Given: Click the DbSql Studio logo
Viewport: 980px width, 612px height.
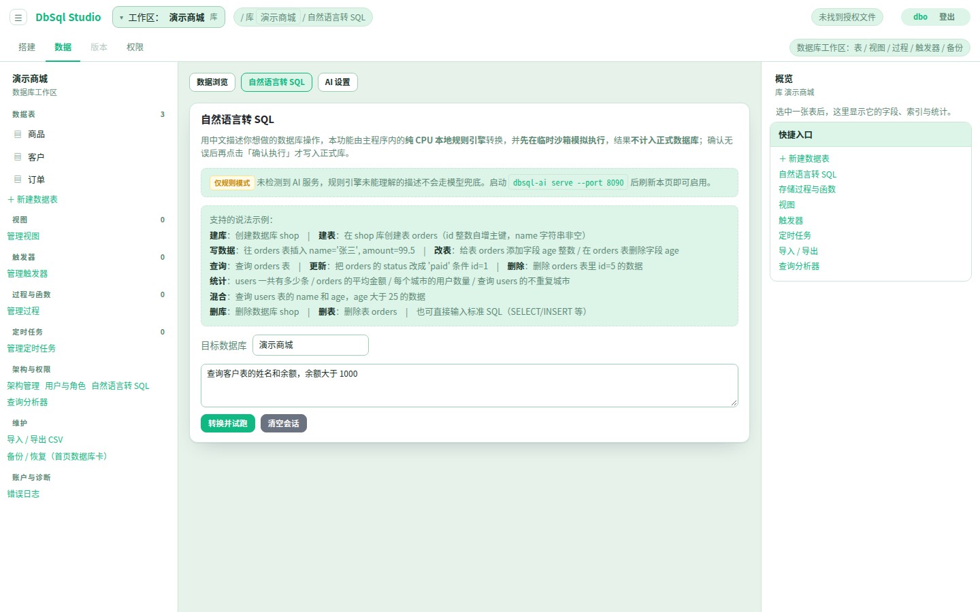Looking at the screenshot, I should [x=68, y=18].
